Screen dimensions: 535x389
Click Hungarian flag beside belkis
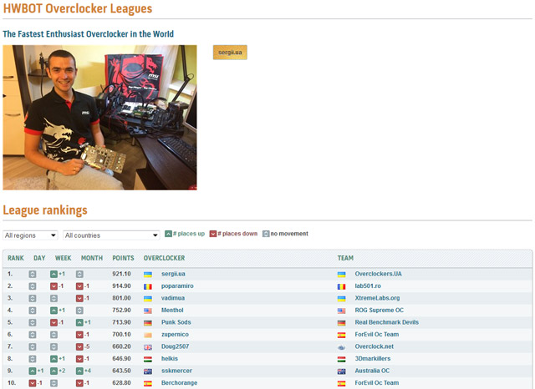click(x=148, y=359)
